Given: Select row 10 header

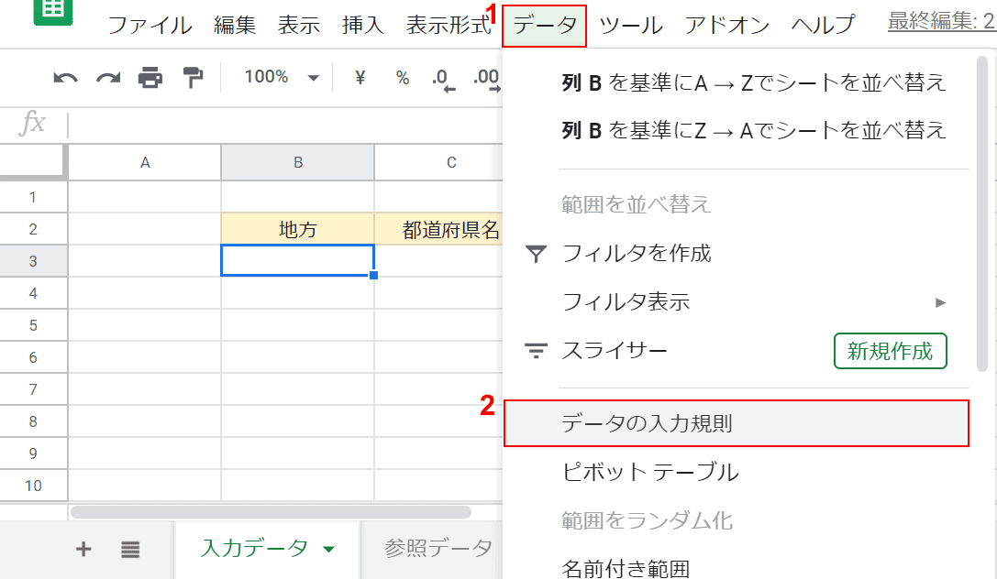Looking at the screenshot, I should (x=33, y=486).
